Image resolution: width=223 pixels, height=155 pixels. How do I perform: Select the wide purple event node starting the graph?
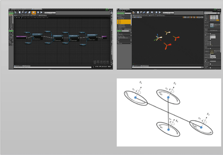(22, 37)
